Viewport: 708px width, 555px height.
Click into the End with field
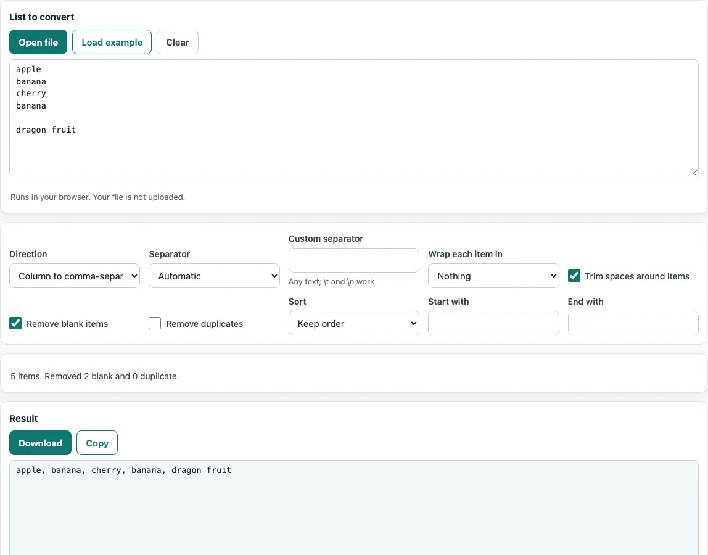(x=633, y=323)
